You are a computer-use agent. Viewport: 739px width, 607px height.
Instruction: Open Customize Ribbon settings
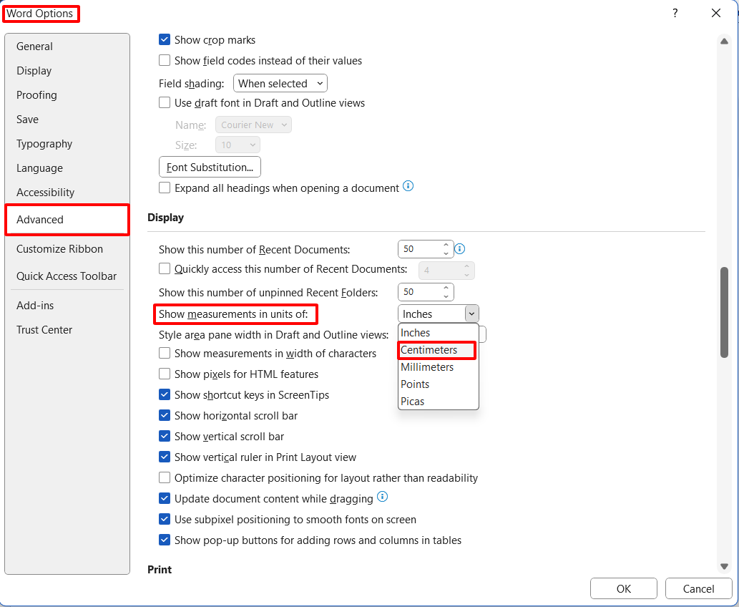(67, 248)
